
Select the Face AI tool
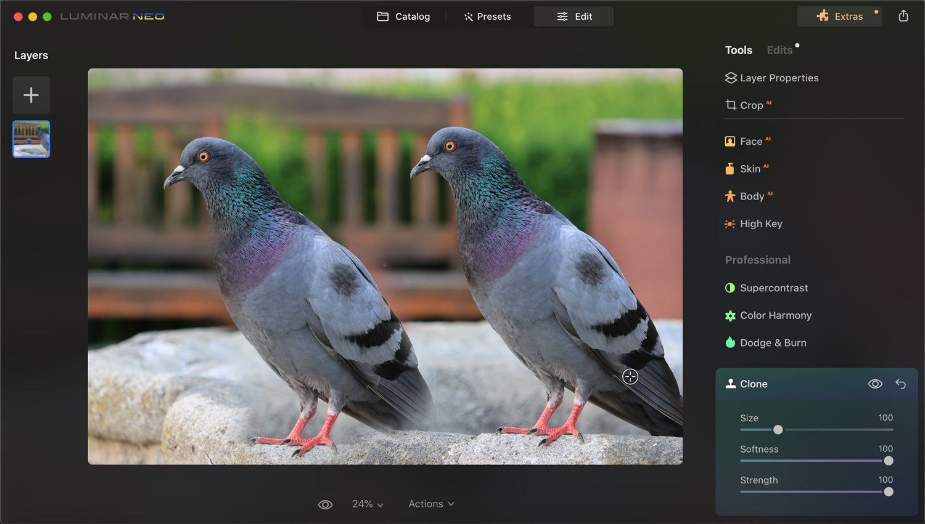(750, 142)
